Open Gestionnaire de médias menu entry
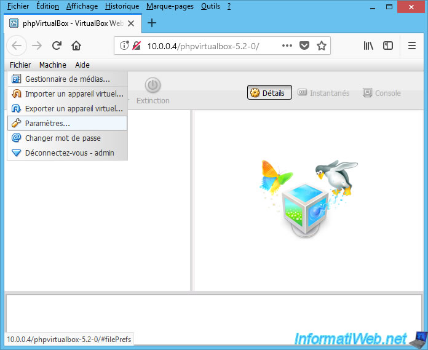This screenshot has width=428, height=350. click(x=68, y=79)
